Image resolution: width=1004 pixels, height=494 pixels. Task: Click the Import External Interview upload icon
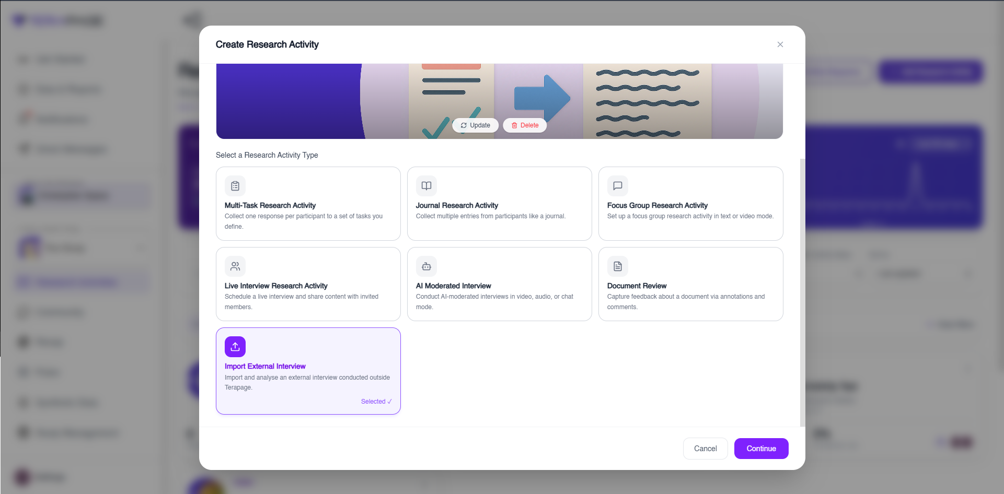235,347
